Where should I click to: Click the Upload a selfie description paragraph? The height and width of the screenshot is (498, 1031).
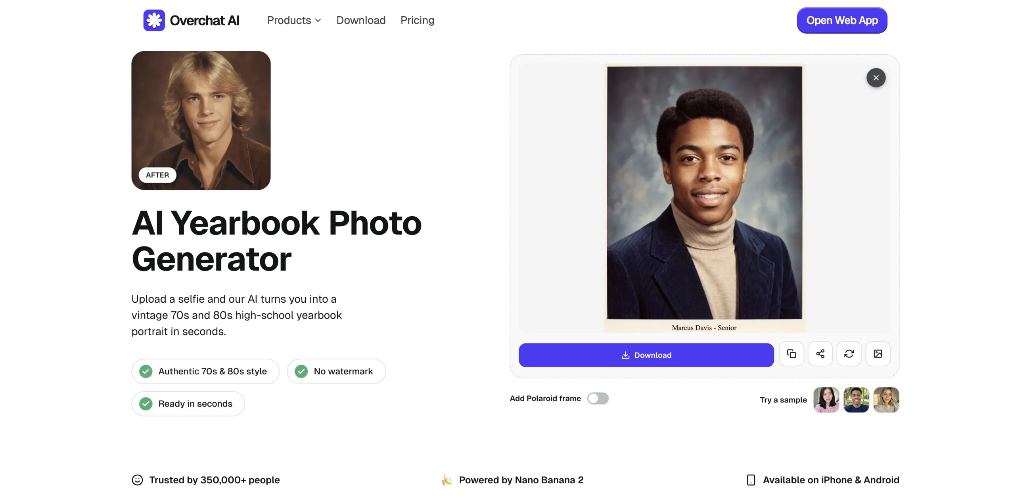tap(237, 315)
